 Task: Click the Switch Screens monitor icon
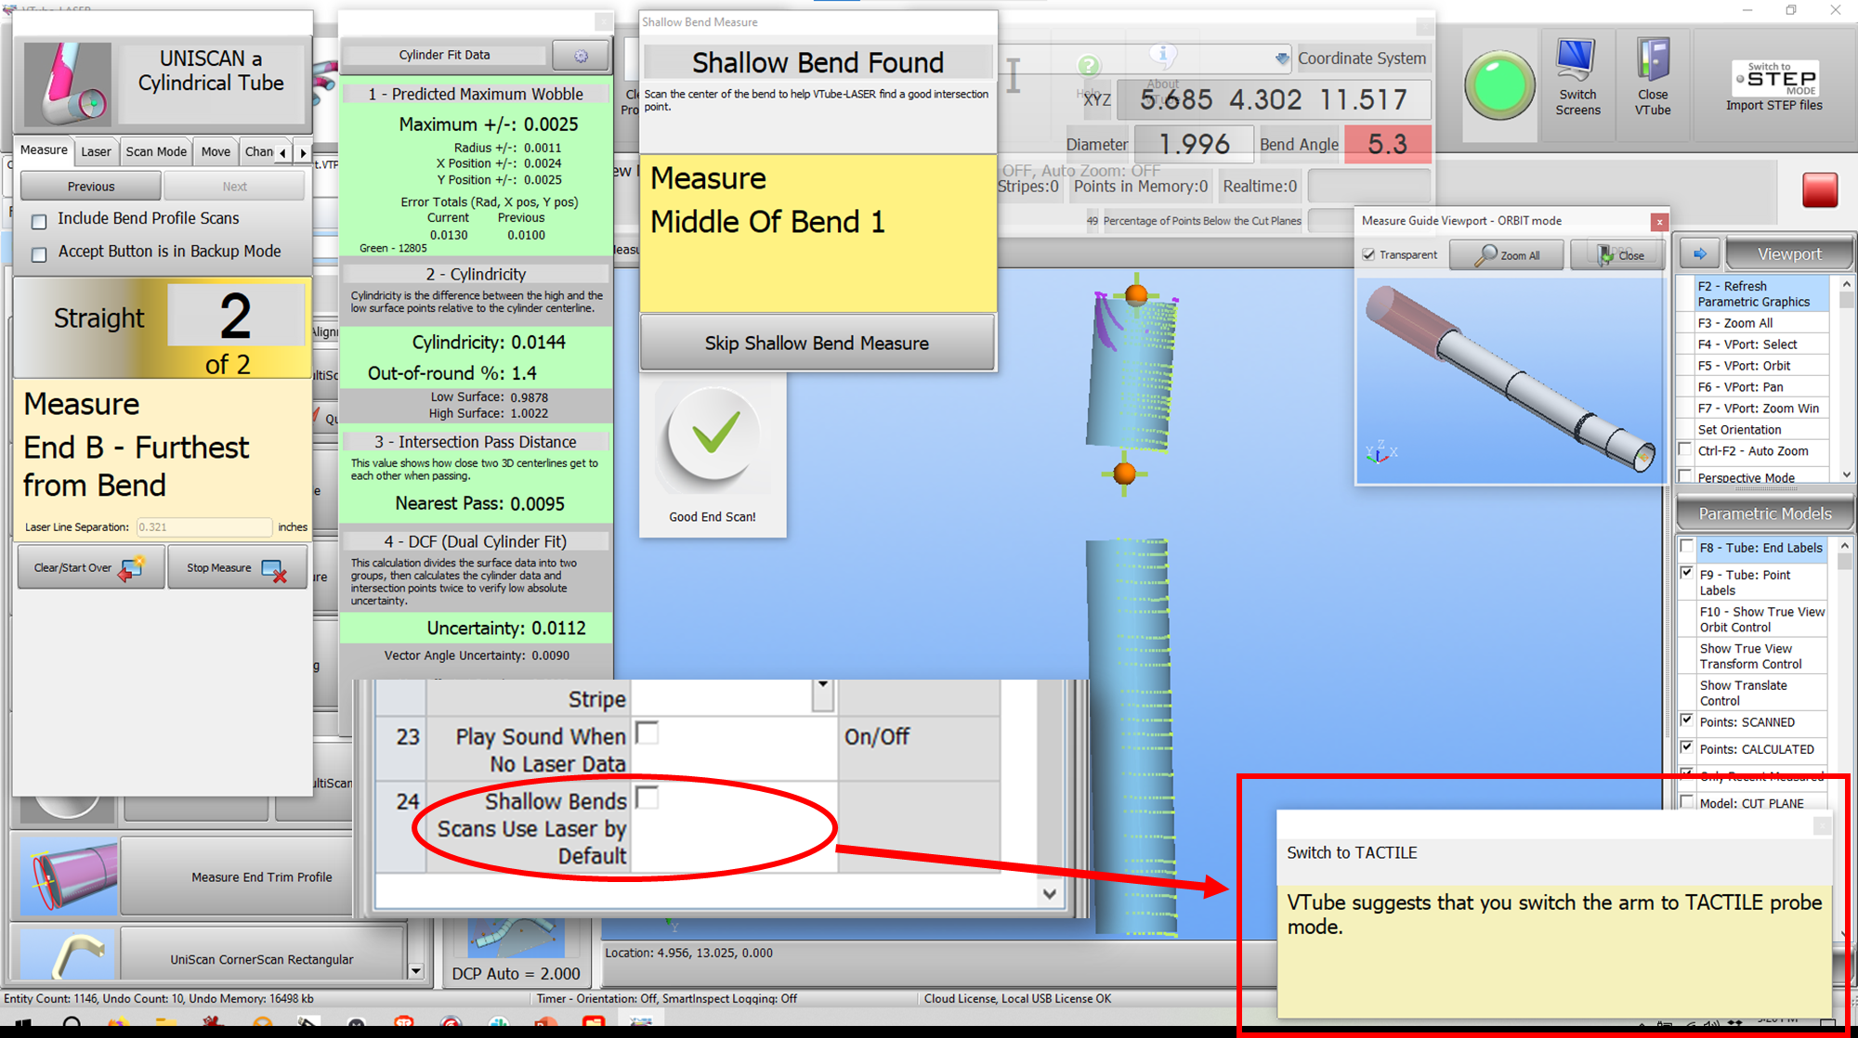pos(1577,61)
